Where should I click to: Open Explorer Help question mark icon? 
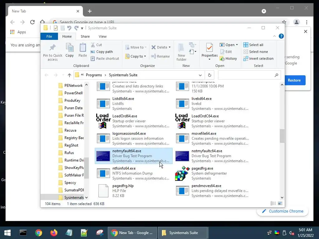[281, 36]
